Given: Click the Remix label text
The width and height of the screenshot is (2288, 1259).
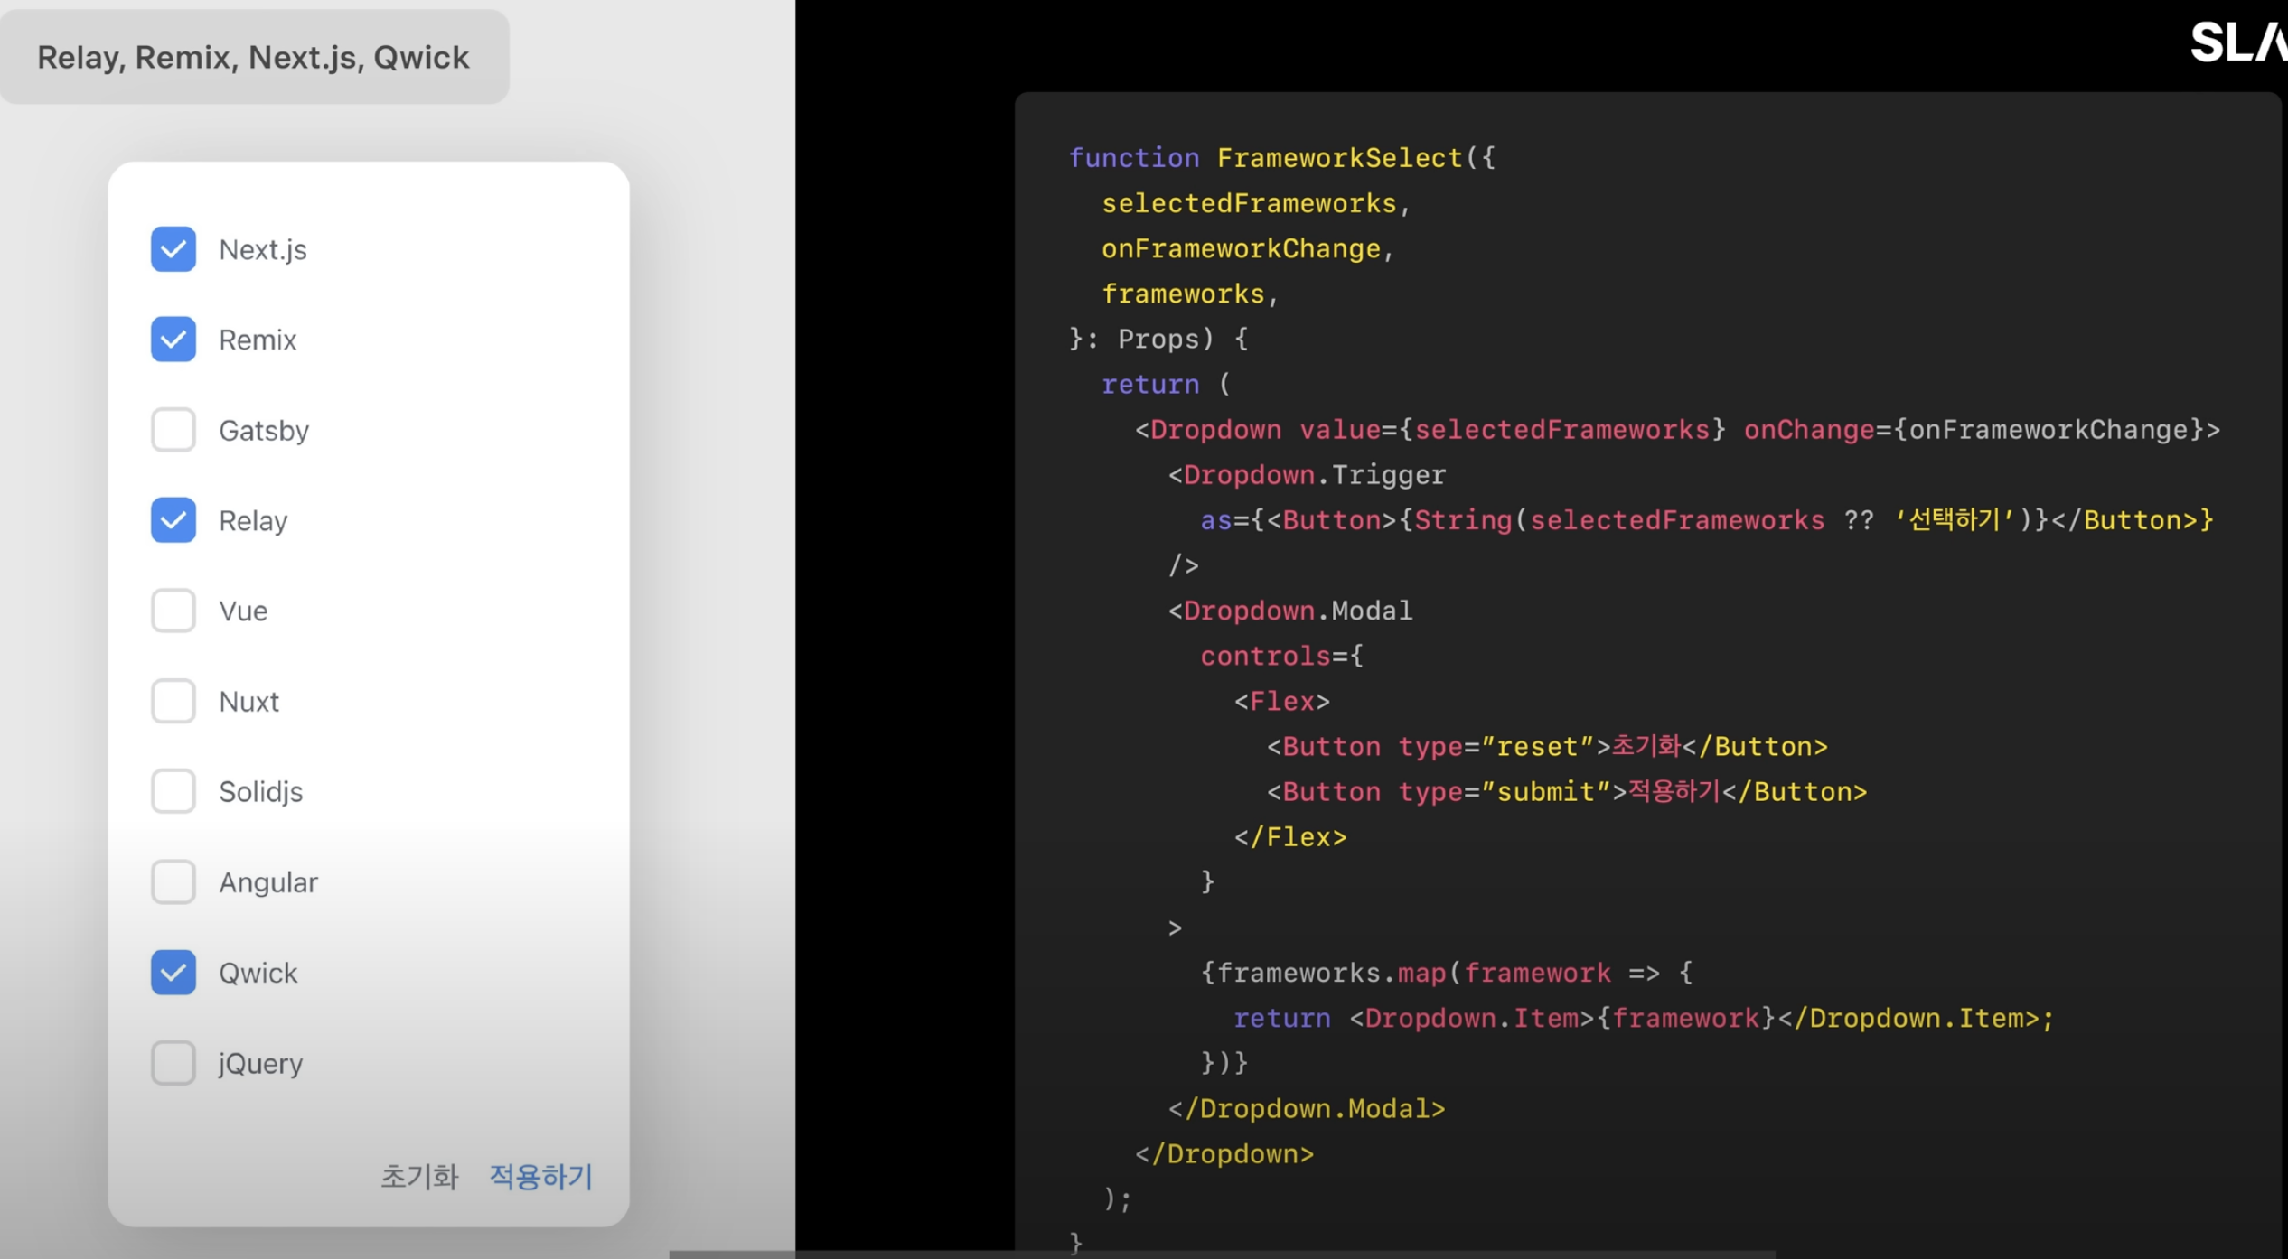Looking at the screenshot, I should [258, 340].
